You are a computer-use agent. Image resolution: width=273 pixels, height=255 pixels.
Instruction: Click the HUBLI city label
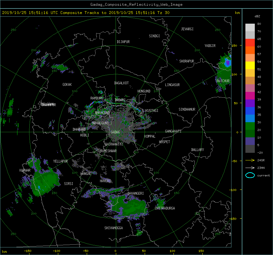(x=85, y=135)
